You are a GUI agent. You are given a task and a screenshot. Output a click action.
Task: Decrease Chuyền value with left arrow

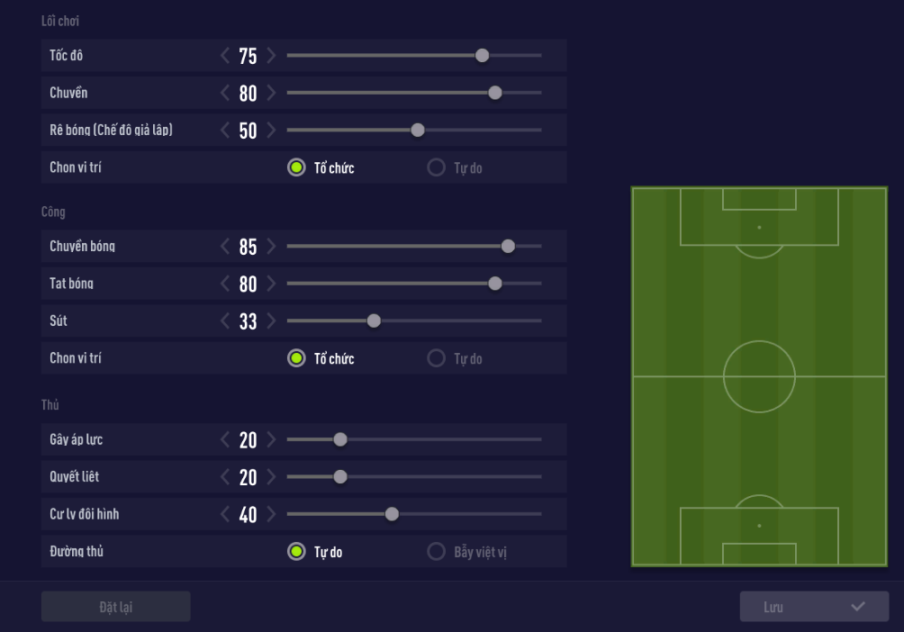click(x=225, y=93)
